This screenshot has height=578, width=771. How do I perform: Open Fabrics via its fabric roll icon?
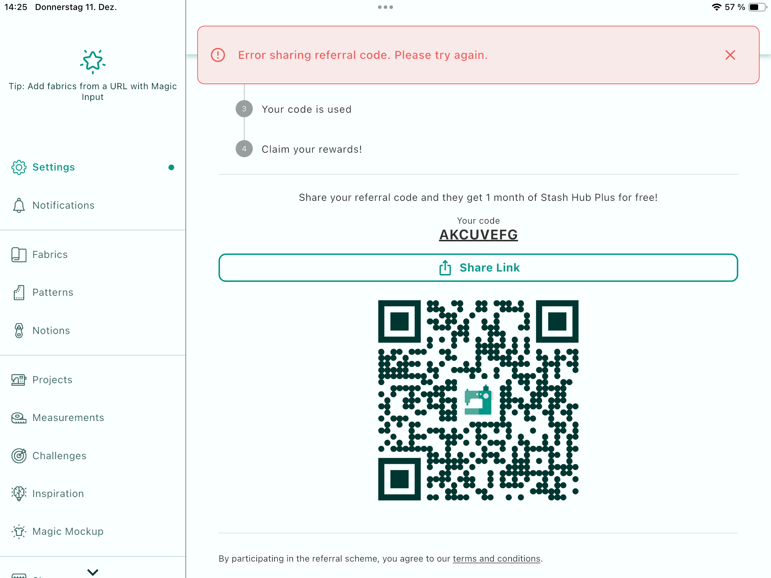[19, 255]
